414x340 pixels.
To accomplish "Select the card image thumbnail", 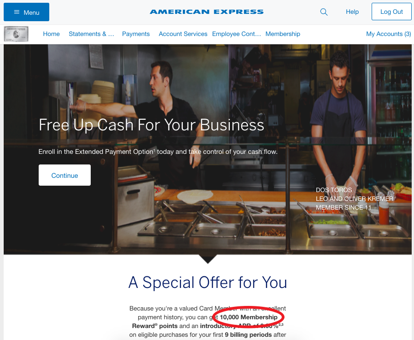I will 16,34.
